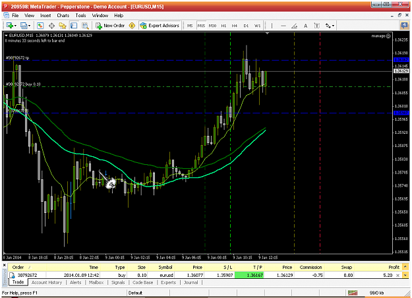
Task: Sort trades by the Order column header
Action: point(18,267)
